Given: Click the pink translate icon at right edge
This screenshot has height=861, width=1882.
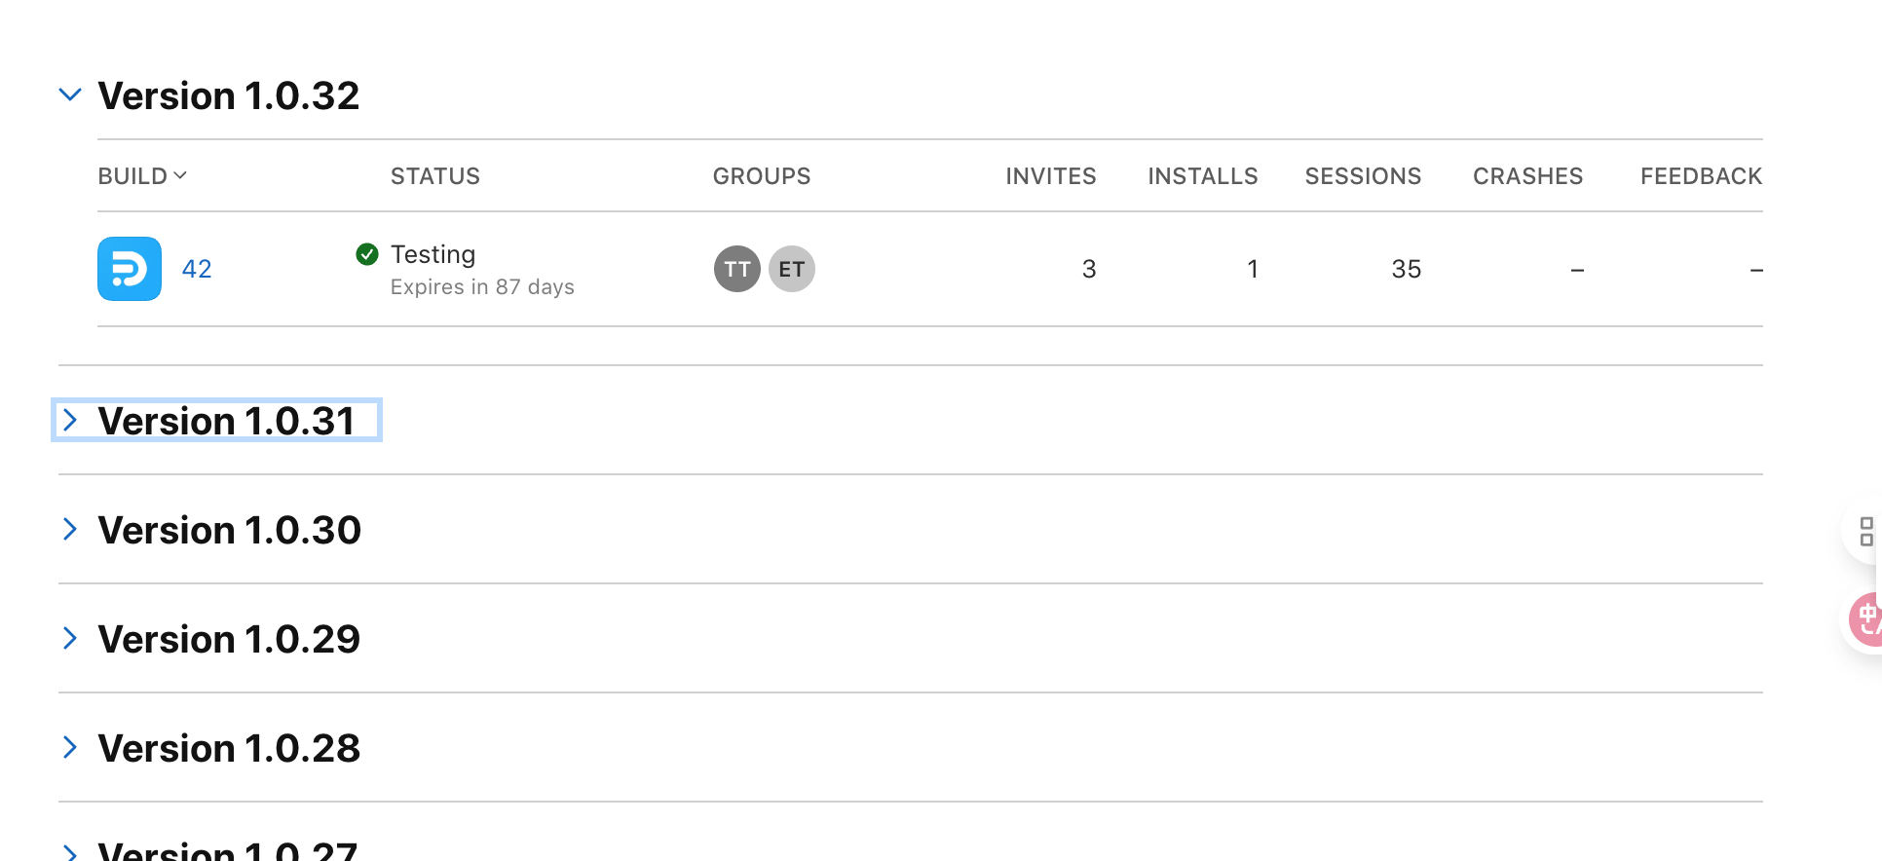Looking at the screenshot, I should [1867, 619].
